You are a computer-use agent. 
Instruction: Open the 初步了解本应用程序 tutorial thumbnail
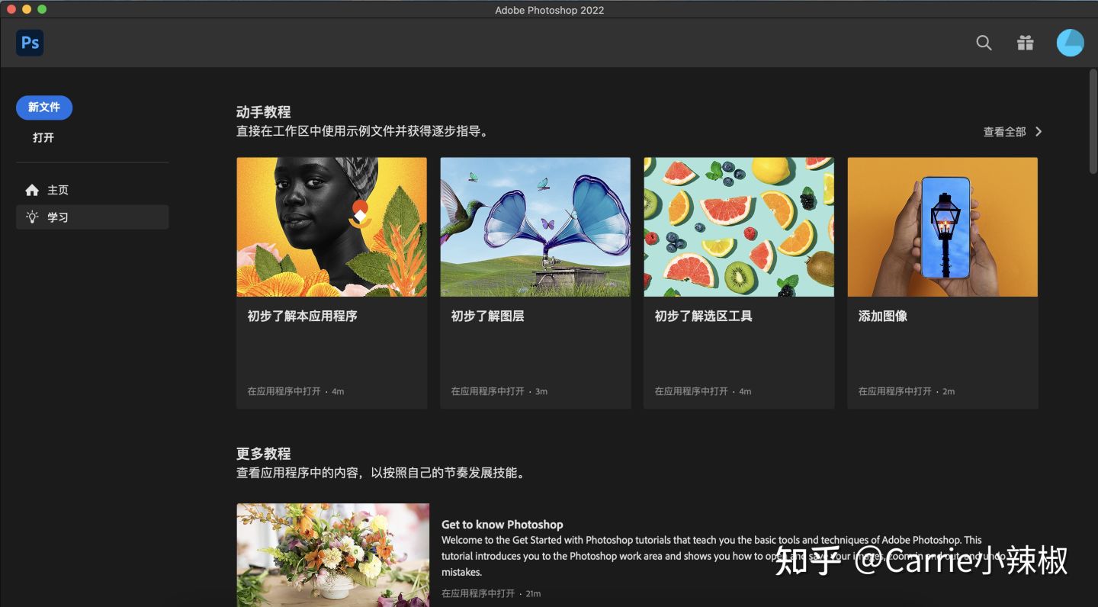(332, 227)
